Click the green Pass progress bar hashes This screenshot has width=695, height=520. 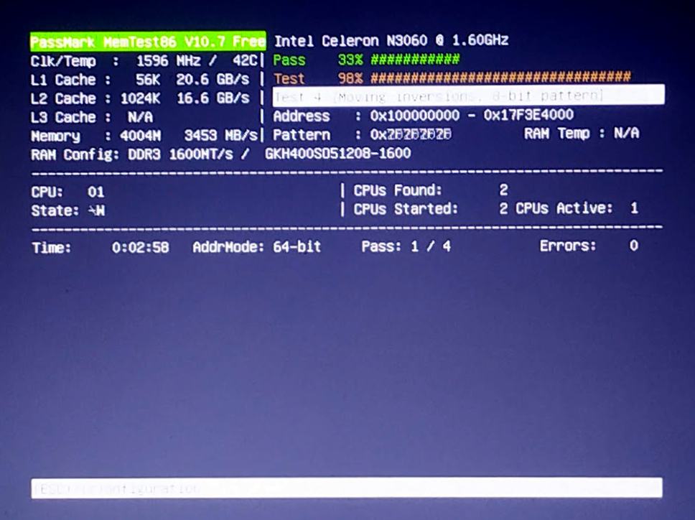point(415,59)
